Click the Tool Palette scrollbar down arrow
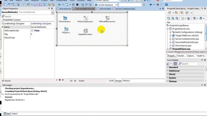Screen dimensions: 207x116 tap(206, 81)
